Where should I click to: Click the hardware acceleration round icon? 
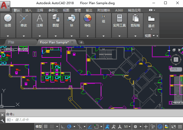coord(160,127)
